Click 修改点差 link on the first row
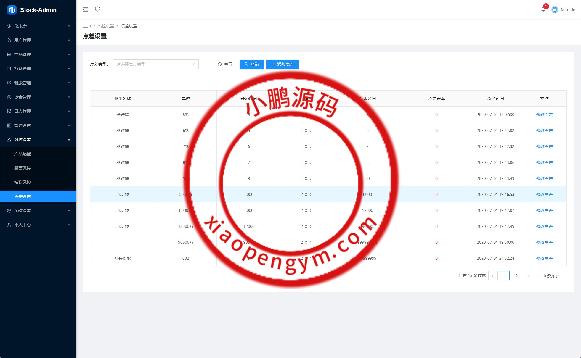This screenshot has width=581, height=358. pos(544,115)
